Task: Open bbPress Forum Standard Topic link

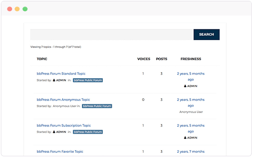Action: (61, 74)
